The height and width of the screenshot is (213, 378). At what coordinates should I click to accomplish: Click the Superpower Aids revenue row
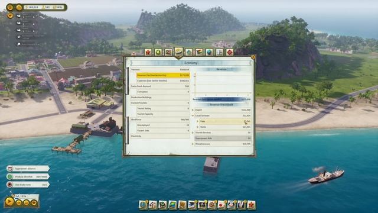click(223, 138)
